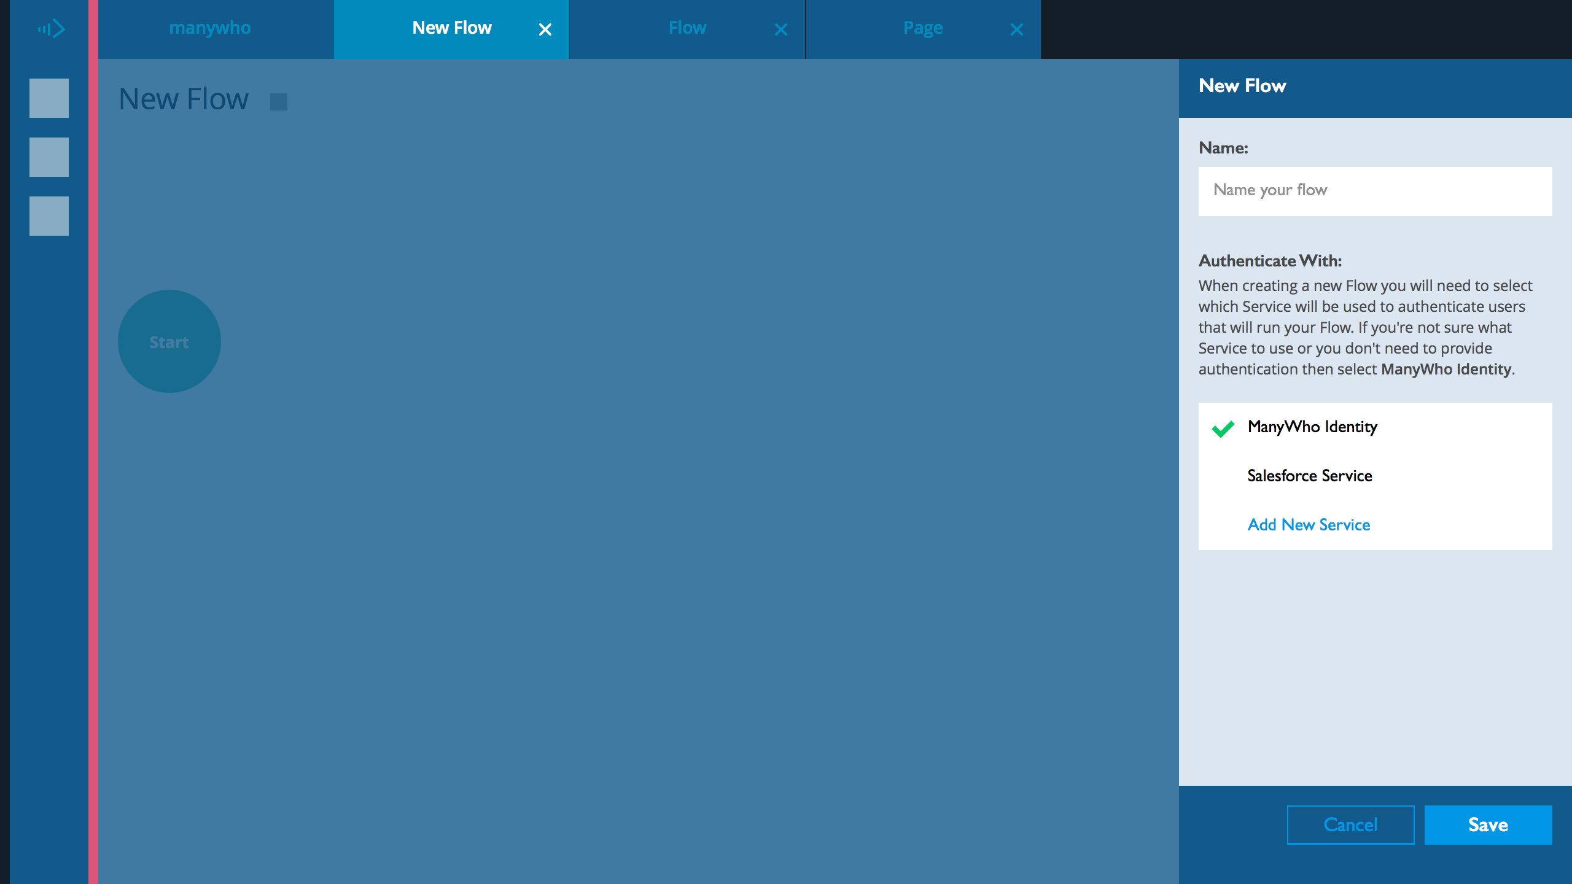Switch to the Flow tab
1572x884 pixels.
687,28
